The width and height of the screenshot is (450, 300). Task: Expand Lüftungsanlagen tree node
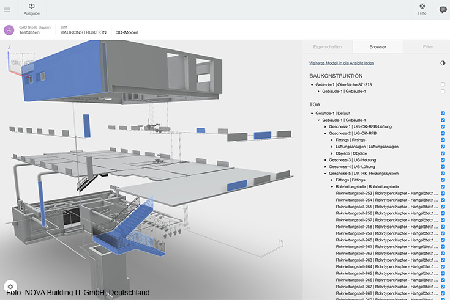coord(332,147)
